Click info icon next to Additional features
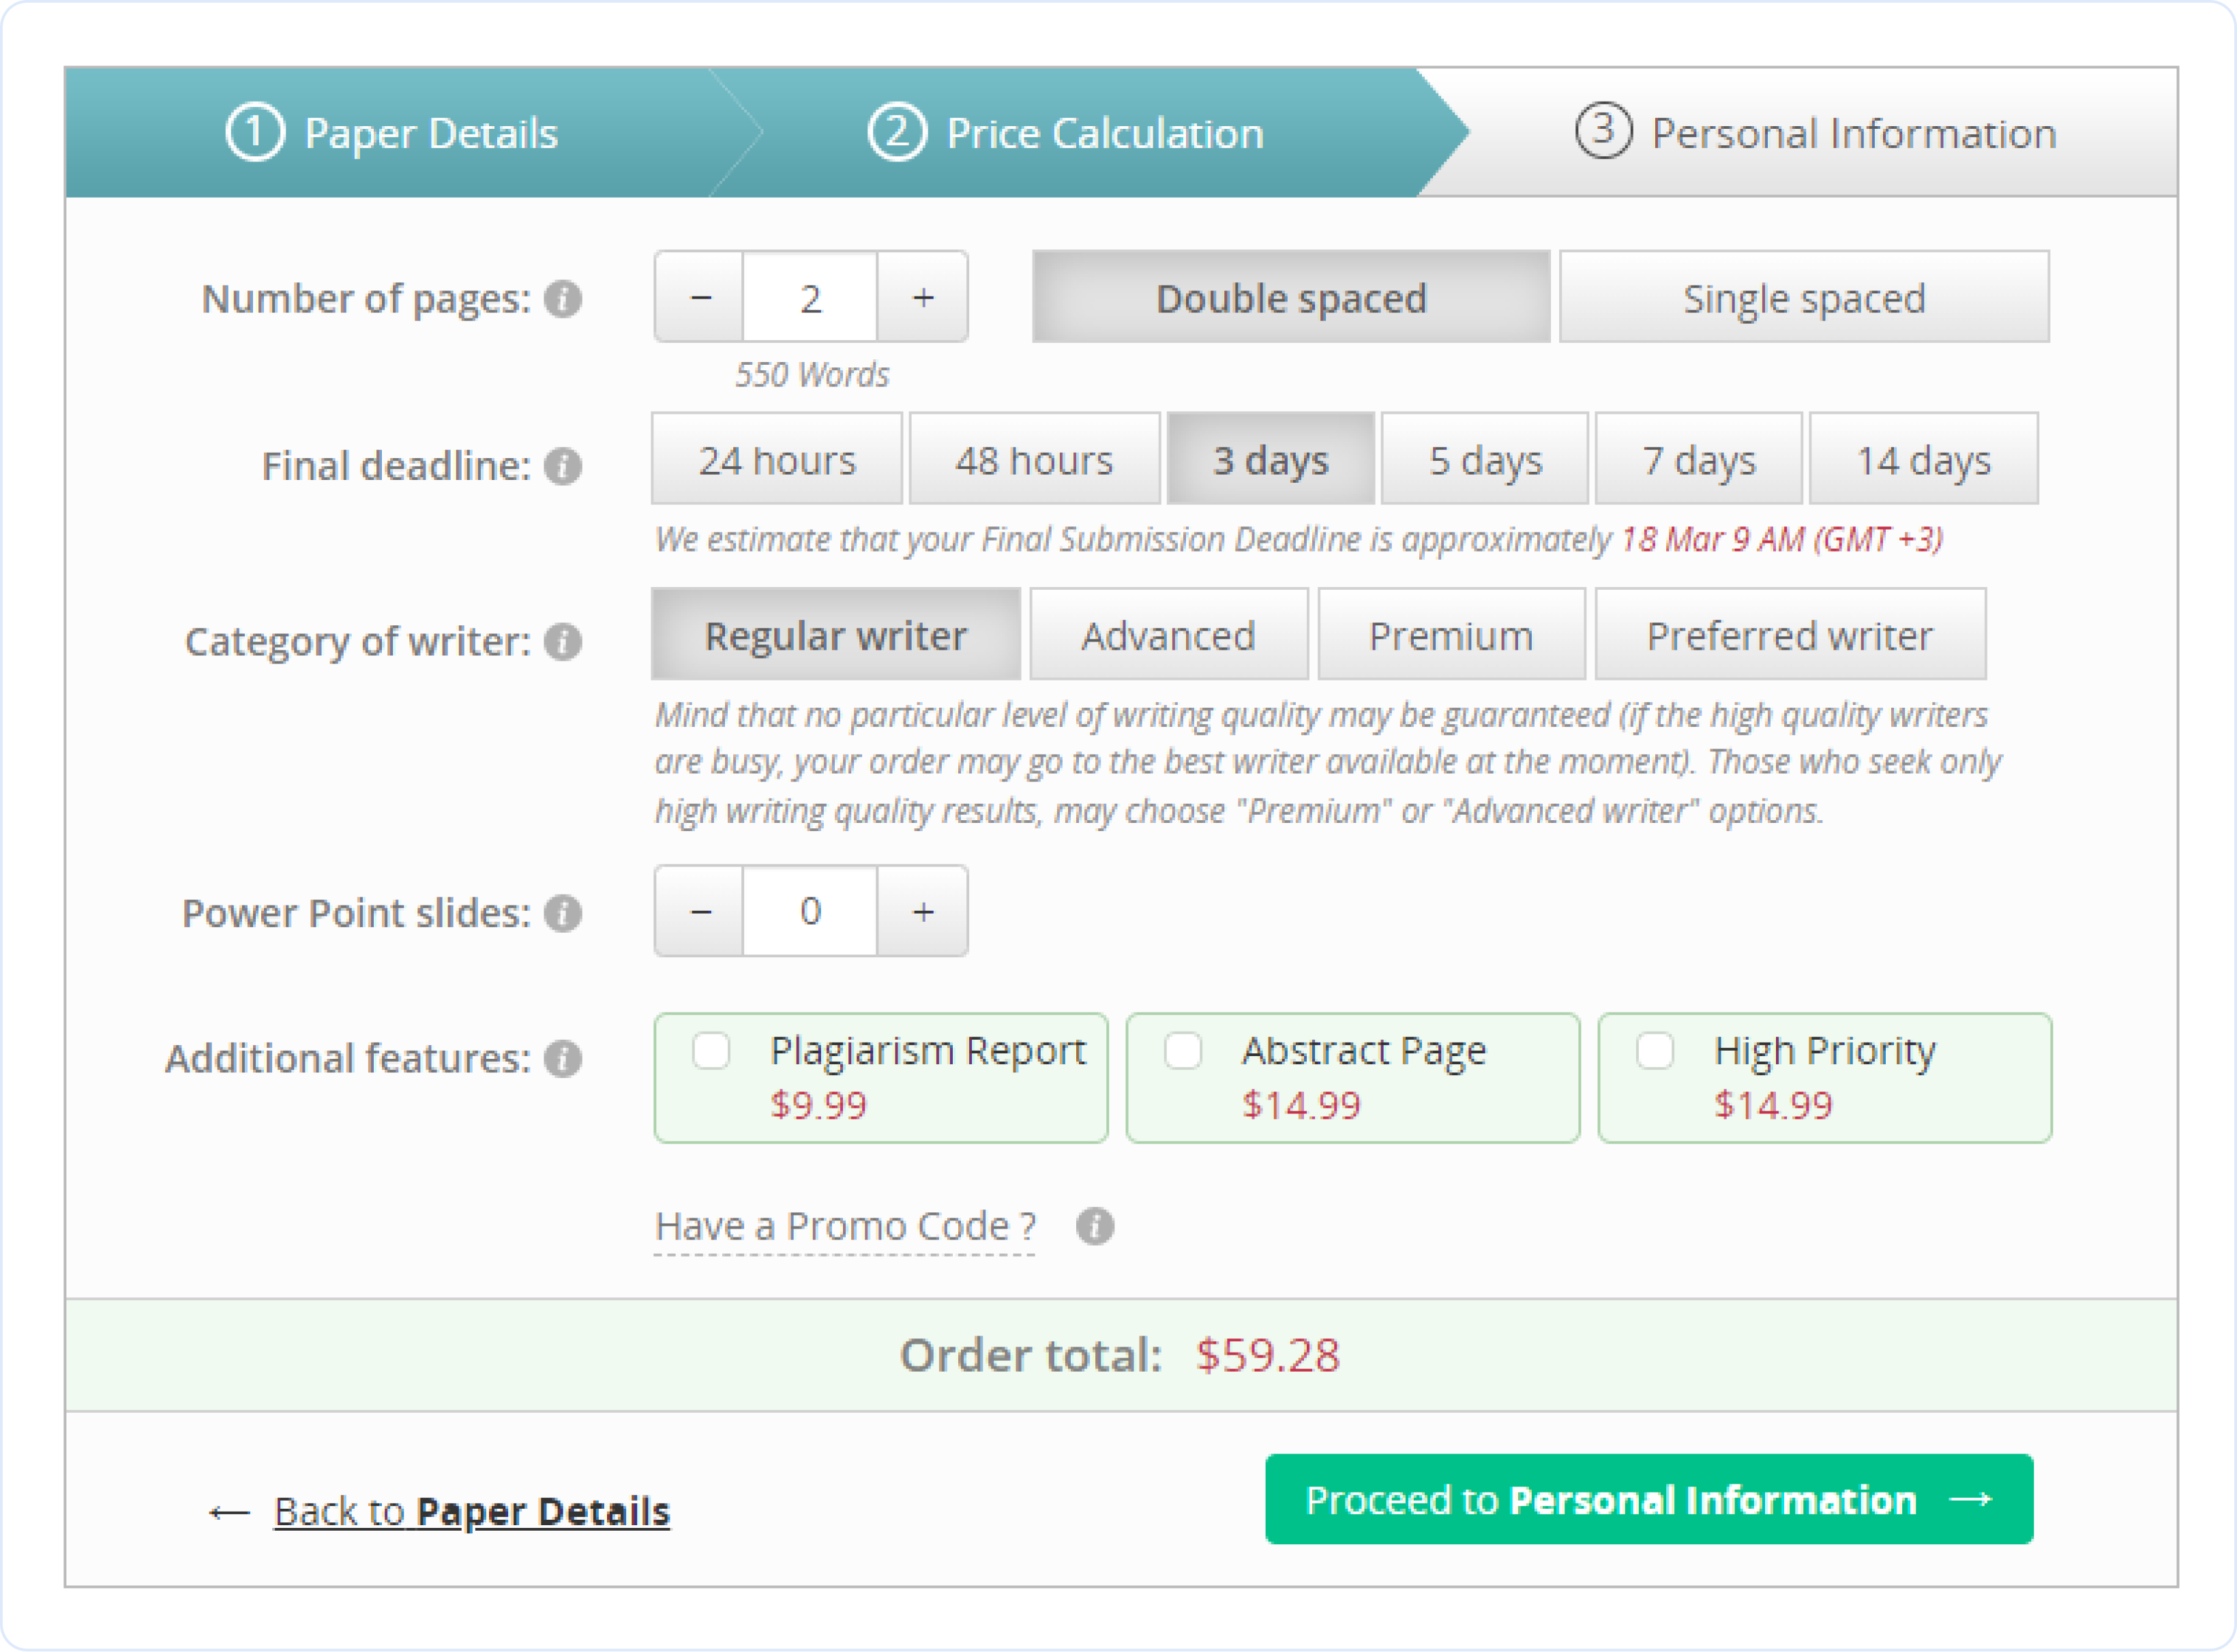The height and width of the screenshot is (1652, 2237). point(562,1058)
